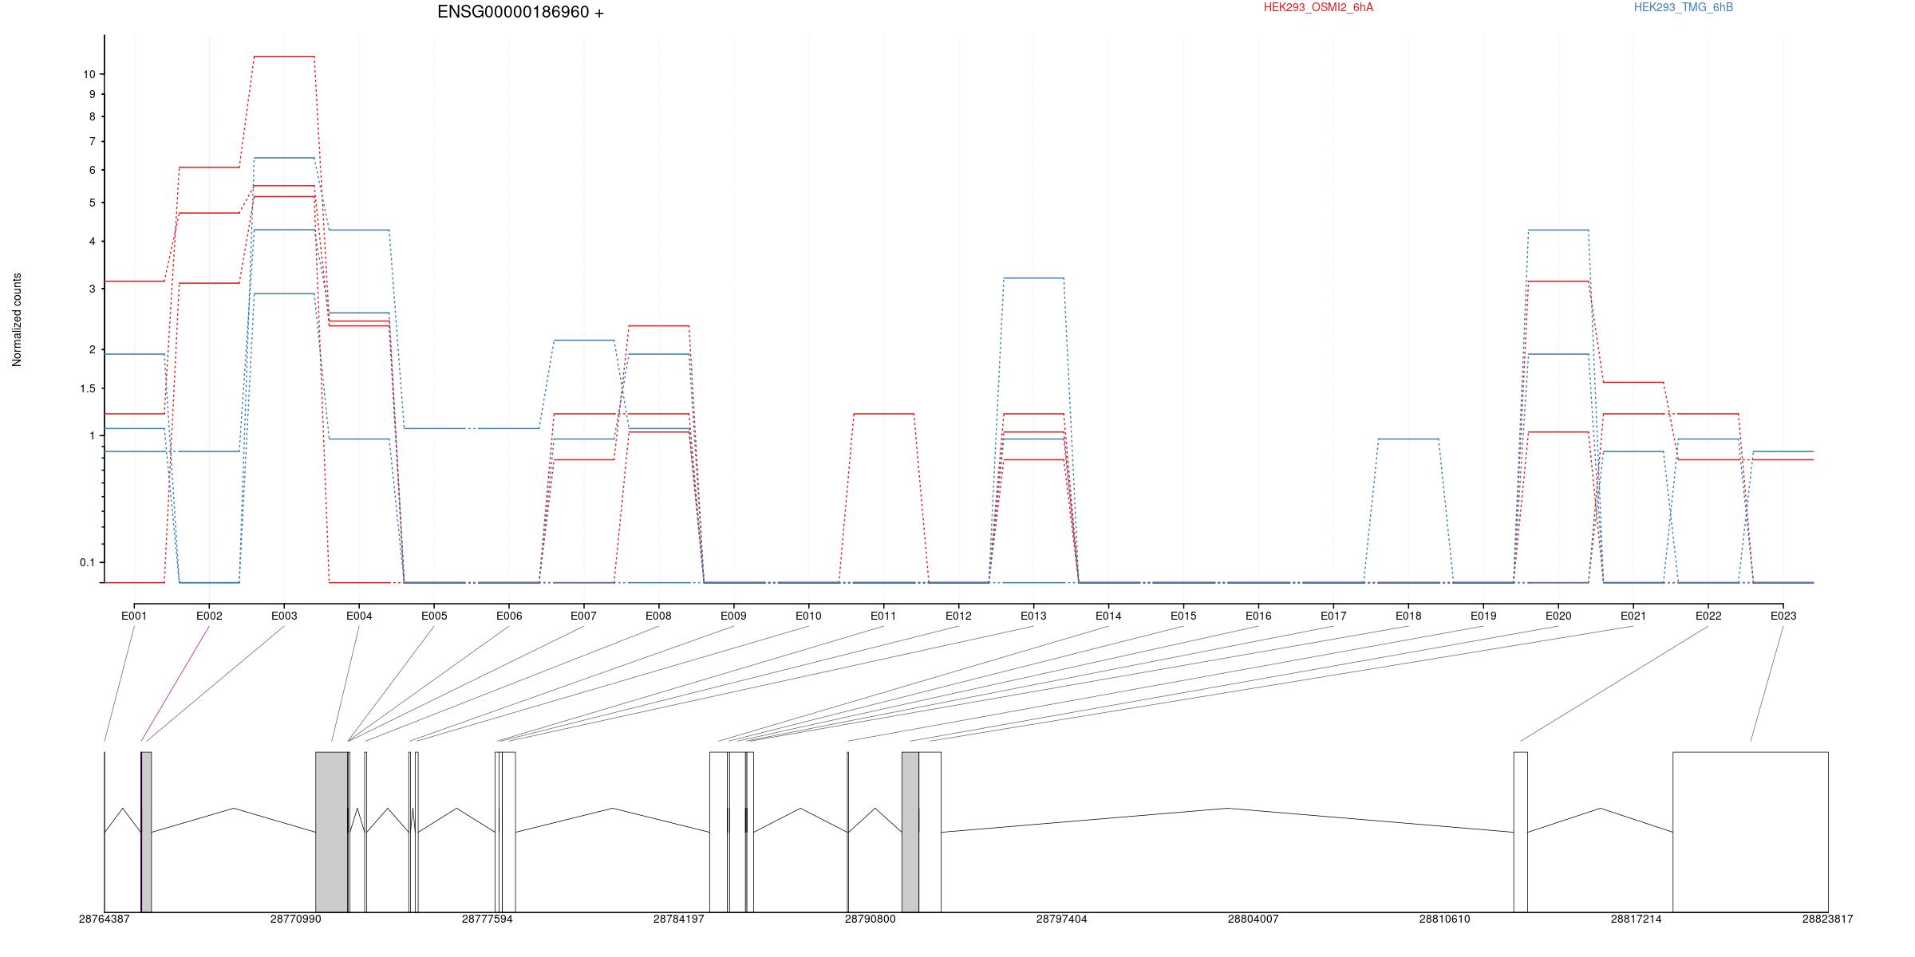Click y-axis tick value 5
This screenshot has height=957, width=1915.
93,203
